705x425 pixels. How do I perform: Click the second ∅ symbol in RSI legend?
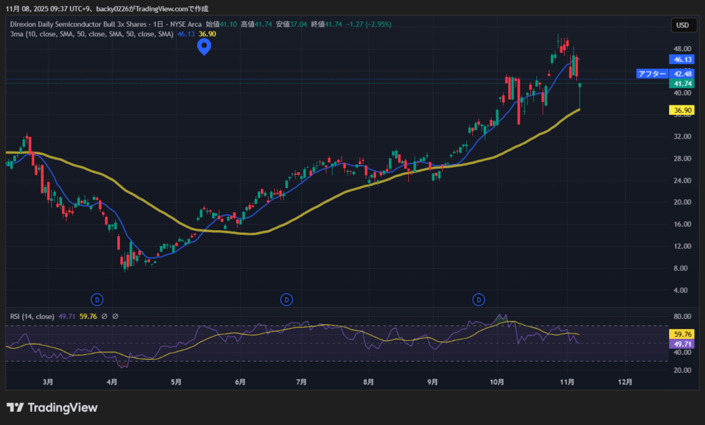pos(115,317)
